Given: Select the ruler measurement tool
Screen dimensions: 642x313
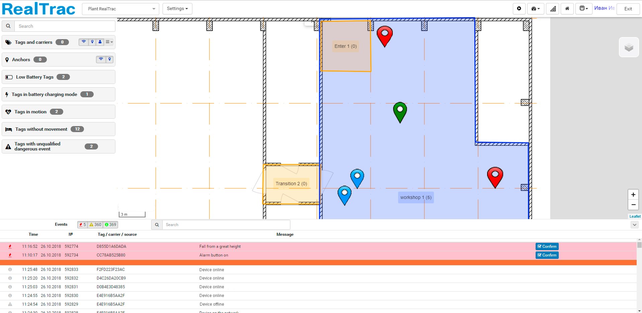Looking at the screenshot, I should point(553,9).
